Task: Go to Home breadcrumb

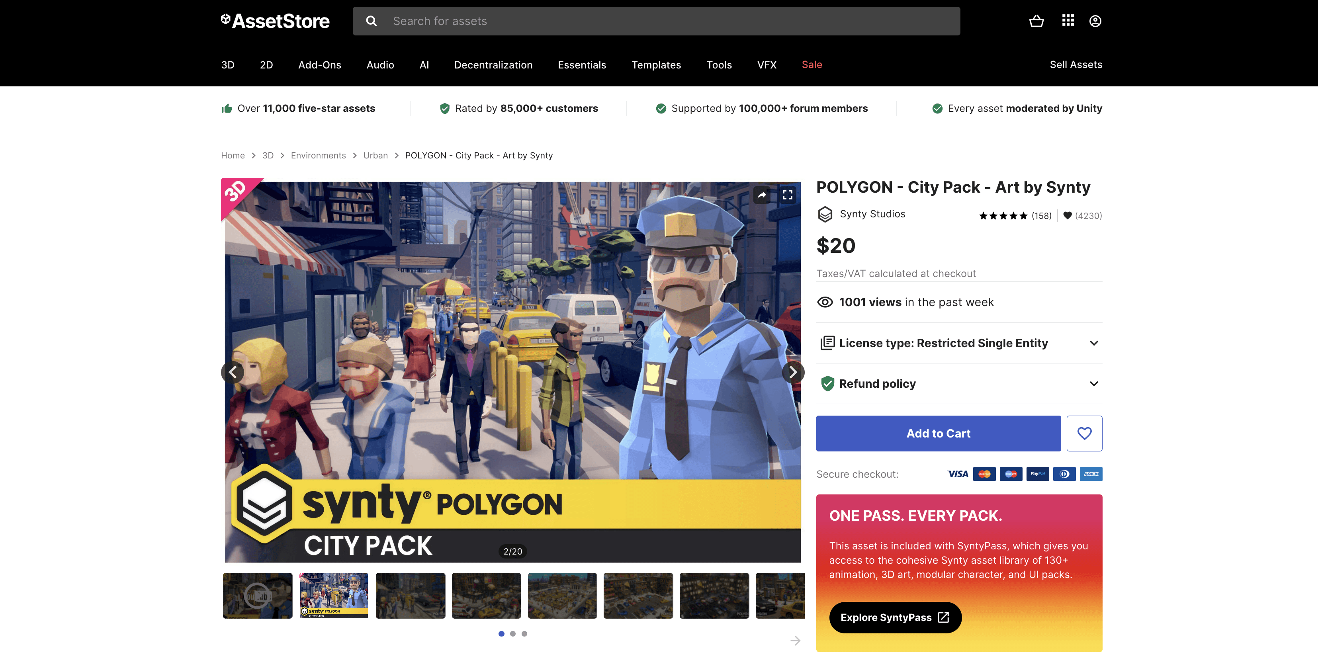Action: (233, 156)
